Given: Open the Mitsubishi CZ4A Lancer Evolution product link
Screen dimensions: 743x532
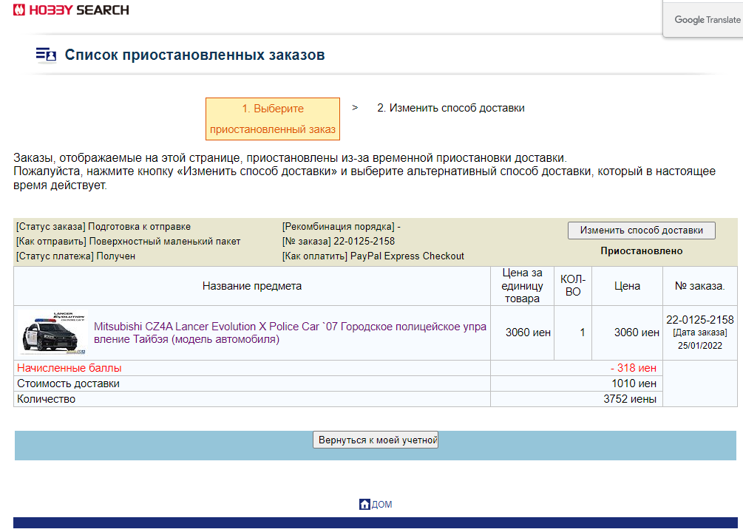Looking at the screenshot, I should pyautogui.click(x=290, y=333).
